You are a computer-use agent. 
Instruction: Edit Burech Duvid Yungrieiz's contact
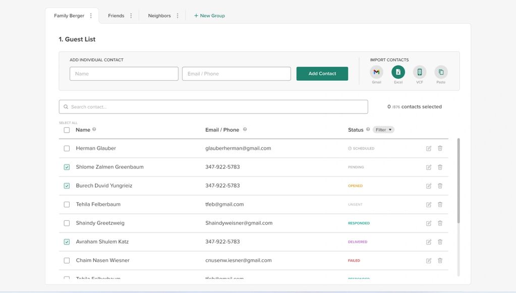coord(428,186)
